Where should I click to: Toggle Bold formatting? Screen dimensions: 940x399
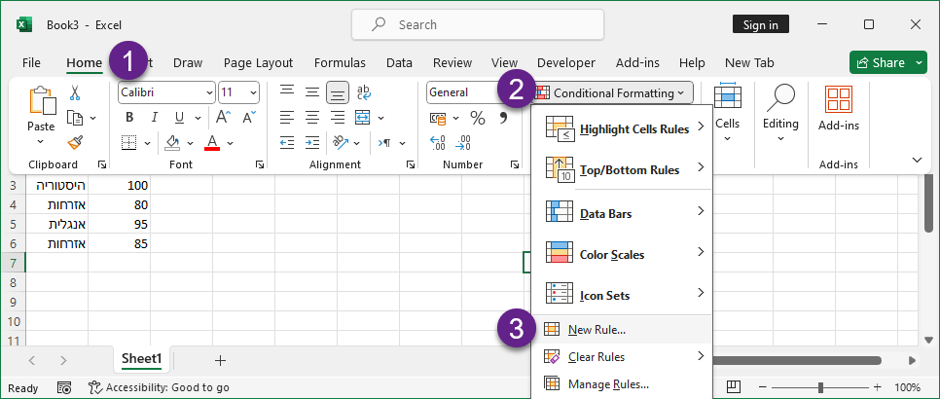[129, 118]
